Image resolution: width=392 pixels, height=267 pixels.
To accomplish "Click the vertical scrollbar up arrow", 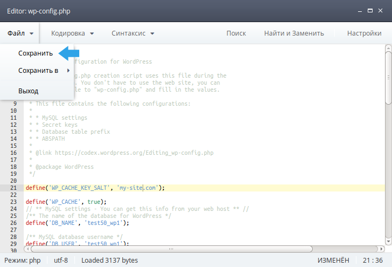I will point(388,48).
